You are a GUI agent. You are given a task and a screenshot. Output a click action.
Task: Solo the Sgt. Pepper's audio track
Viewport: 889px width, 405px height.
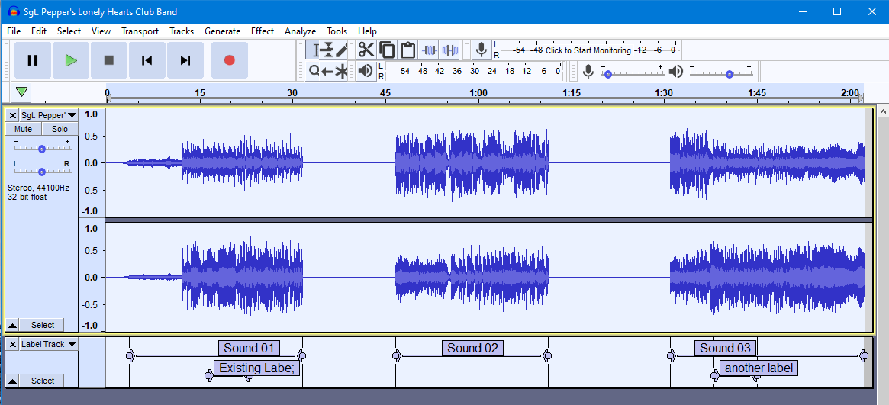(x=60, y=129)
